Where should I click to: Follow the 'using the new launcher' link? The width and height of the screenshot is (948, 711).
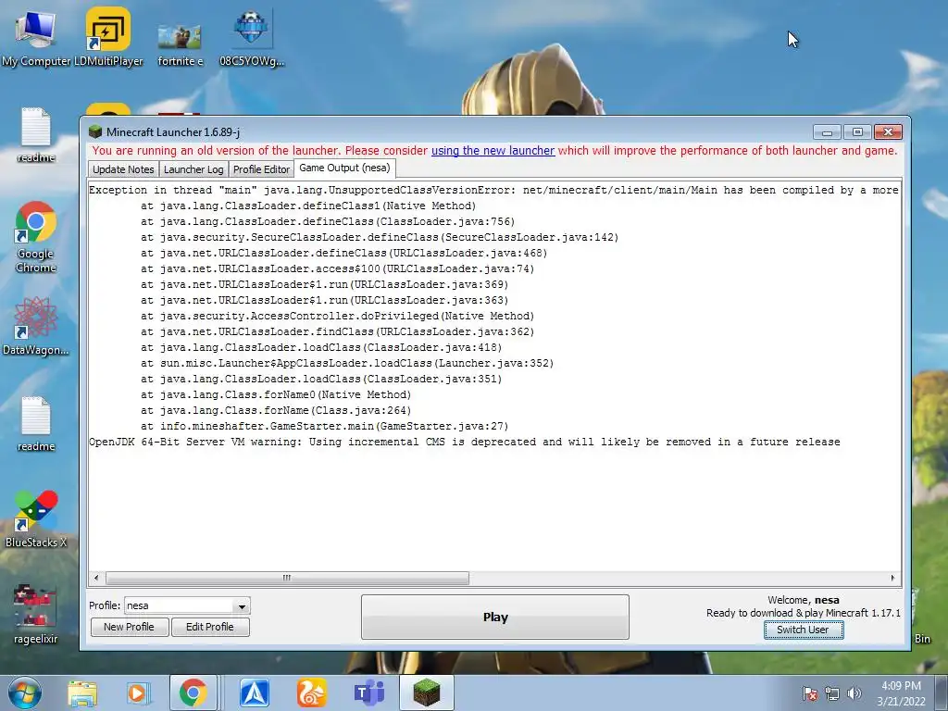493,151
